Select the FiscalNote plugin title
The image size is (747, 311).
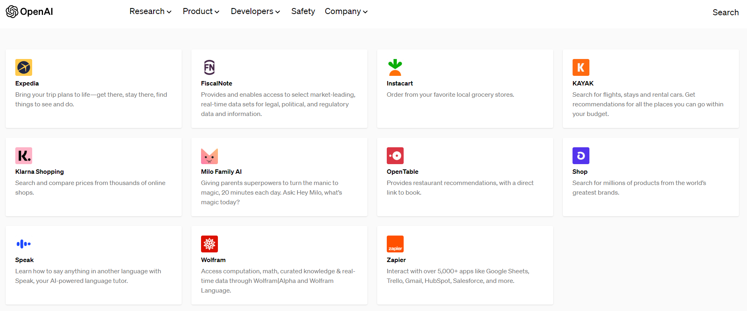pyautogui.click(x=217, y=83)
